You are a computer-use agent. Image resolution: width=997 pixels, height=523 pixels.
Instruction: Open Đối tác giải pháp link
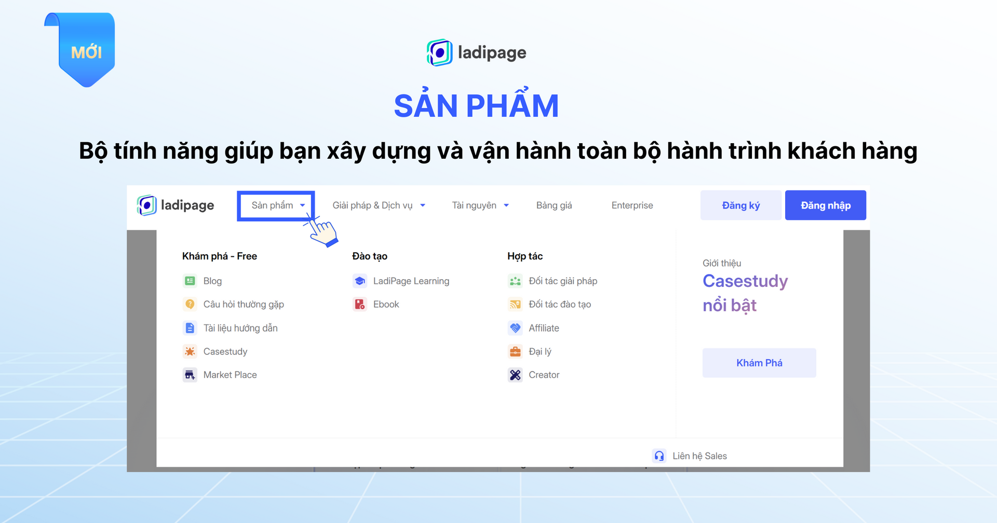click(x=563, y=281)
